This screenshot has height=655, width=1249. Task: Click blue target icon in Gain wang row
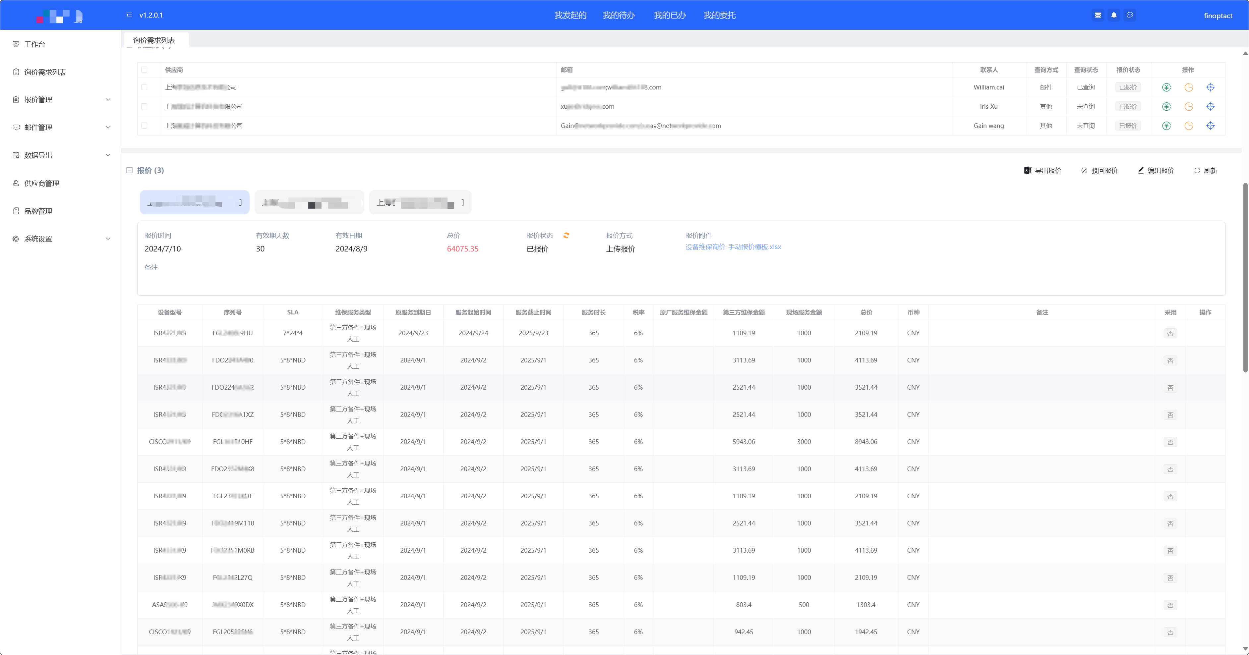coord(1210,126)
